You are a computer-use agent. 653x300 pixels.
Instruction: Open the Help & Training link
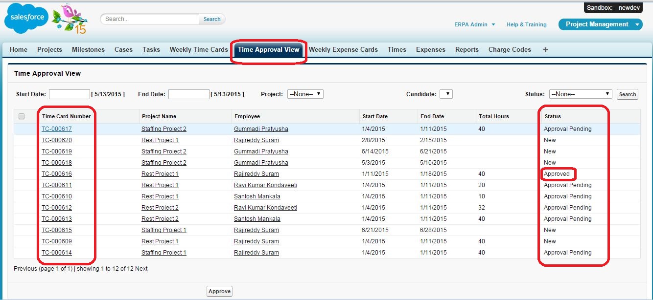click(x=526, y=24)
